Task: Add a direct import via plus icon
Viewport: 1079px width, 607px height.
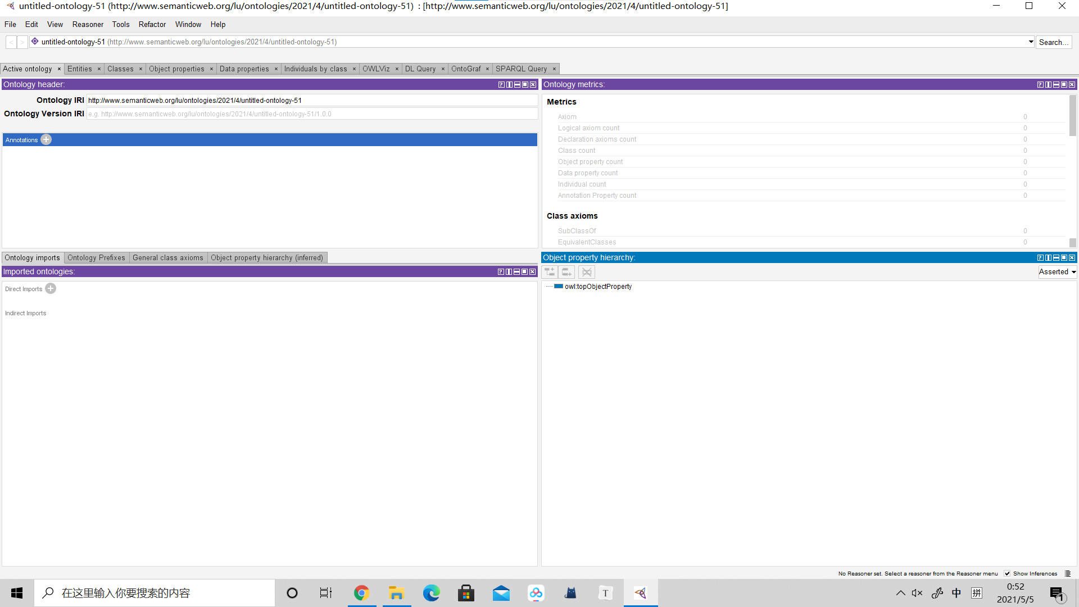Action: click(51, 289)
